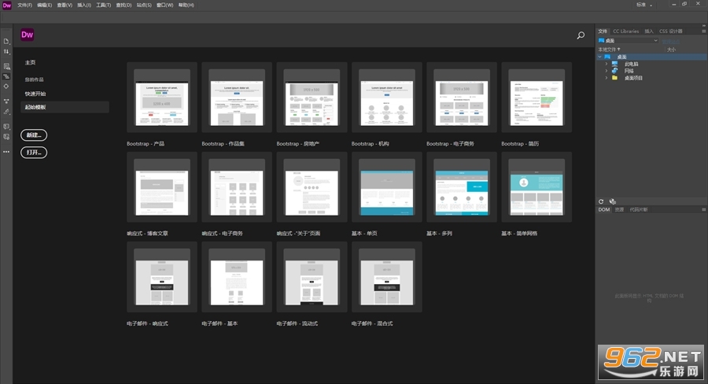Screen dimensions: 708x384
Task: Select the inspect crosshair icon
Action: (6, 87)
